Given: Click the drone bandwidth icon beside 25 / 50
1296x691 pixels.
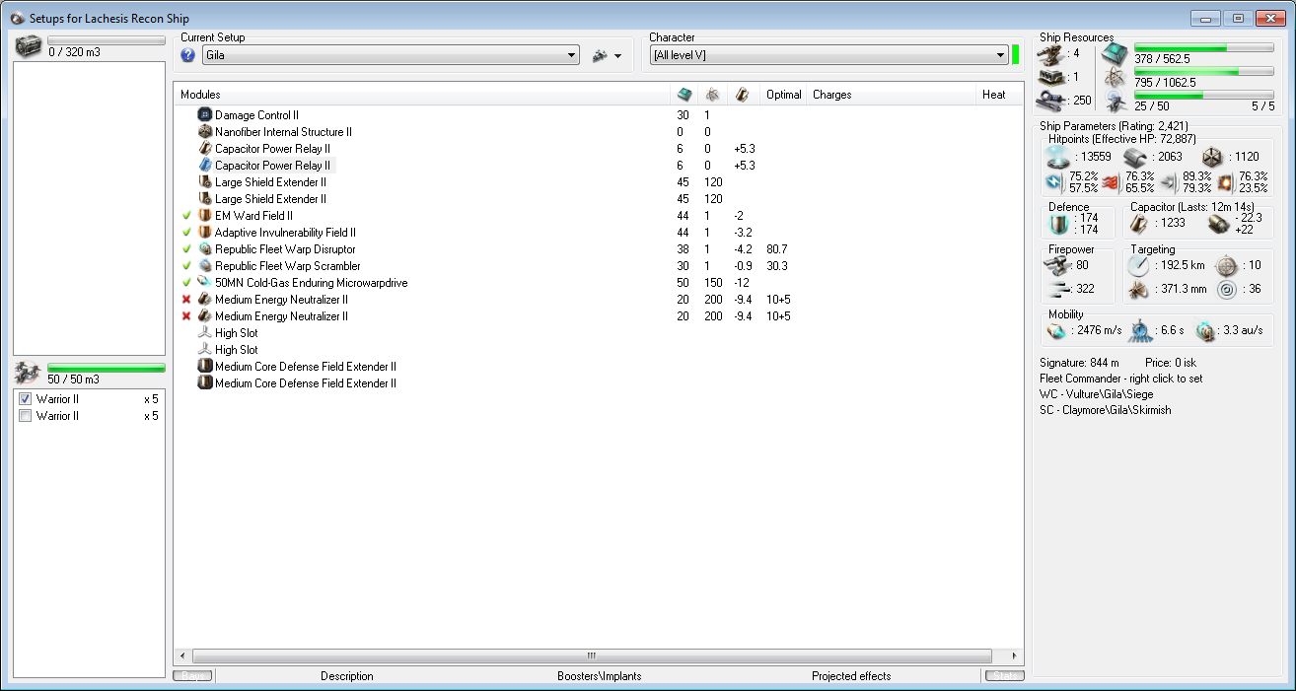Looking at the screenshot, I should coord(1115,101).
